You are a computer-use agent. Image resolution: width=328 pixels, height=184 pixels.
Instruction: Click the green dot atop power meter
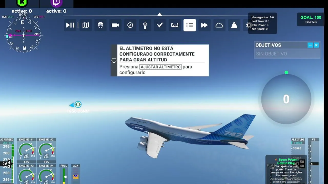click(x=286, y=73)
